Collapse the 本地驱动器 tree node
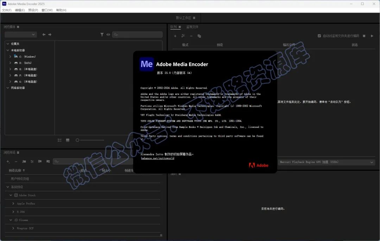Viewport: 380px width, 241px height. [x=8, y=50]
